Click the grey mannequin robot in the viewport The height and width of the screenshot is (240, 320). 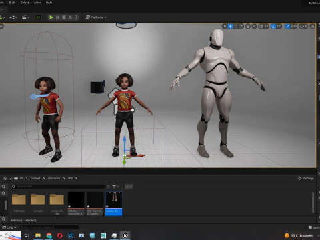(x=217, y=93)
